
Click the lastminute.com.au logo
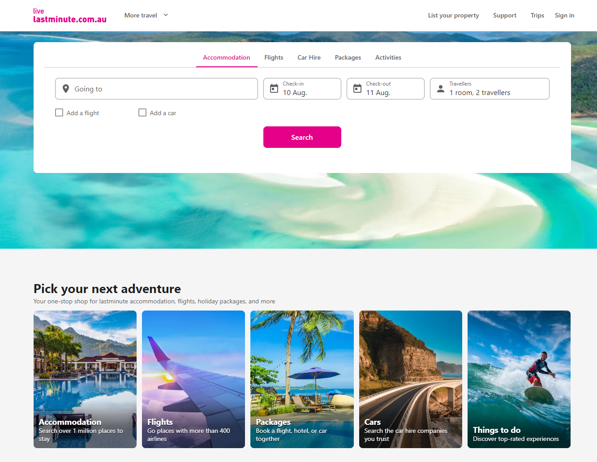click(70, 15)
